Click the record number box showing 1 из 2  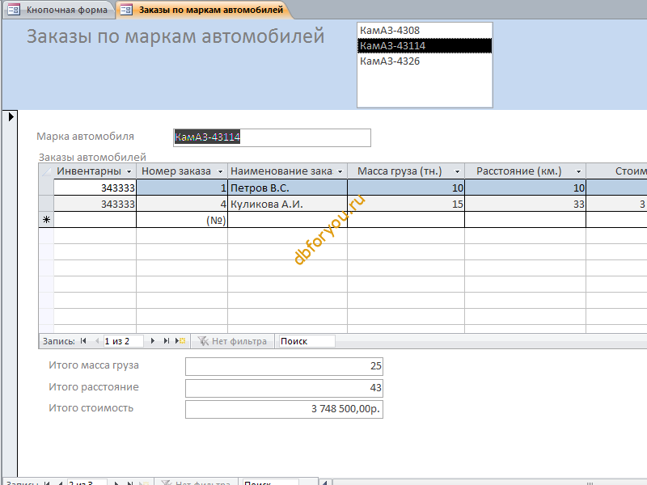tap(123, 341)
